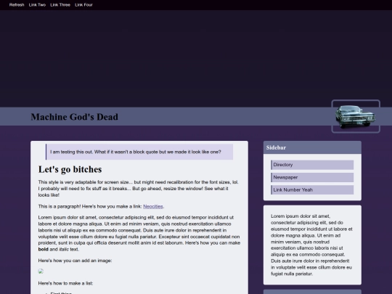
Task: Open the Link Number Yeah sidebar link
Action: (x=312, y=189)
